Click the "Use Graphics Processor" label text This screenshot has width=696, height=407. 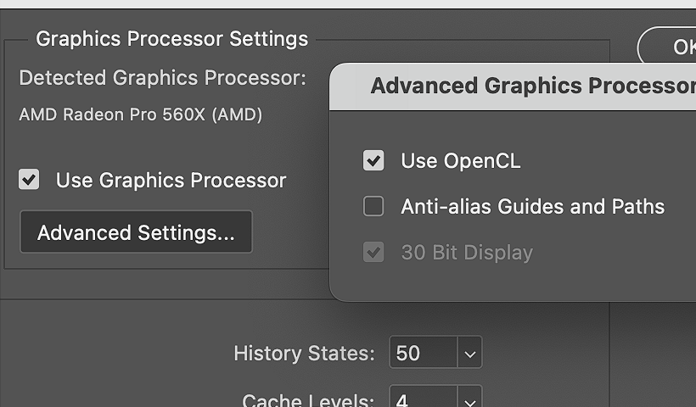coord(171,180)
